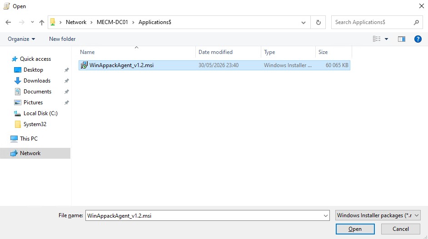The height and width of the screenshot is (239, 428).
Task: Show the preview pane
Action: [x=402, y=39]
